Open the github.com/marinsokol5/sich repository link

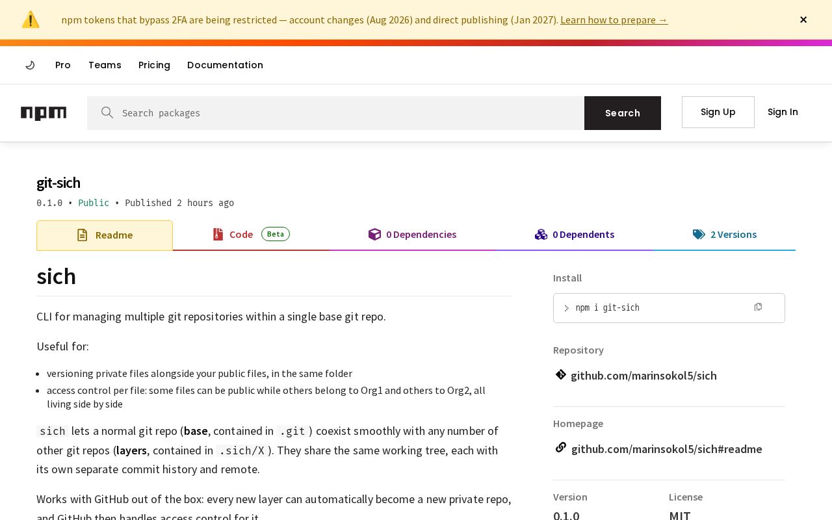(643, 376)
